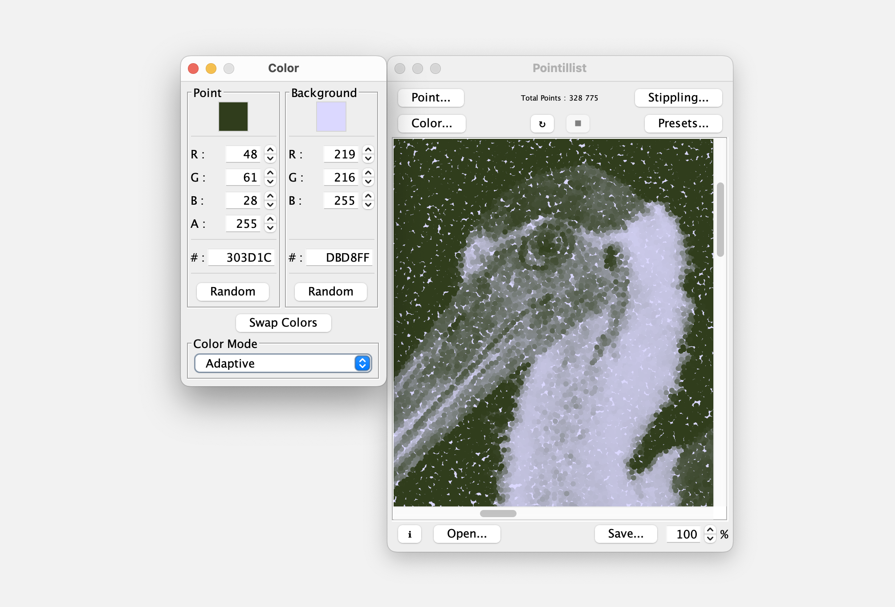Click the dark green Point swatch
Screen dimensions: 895x607
pyautogui.click(x=233, y=117)
